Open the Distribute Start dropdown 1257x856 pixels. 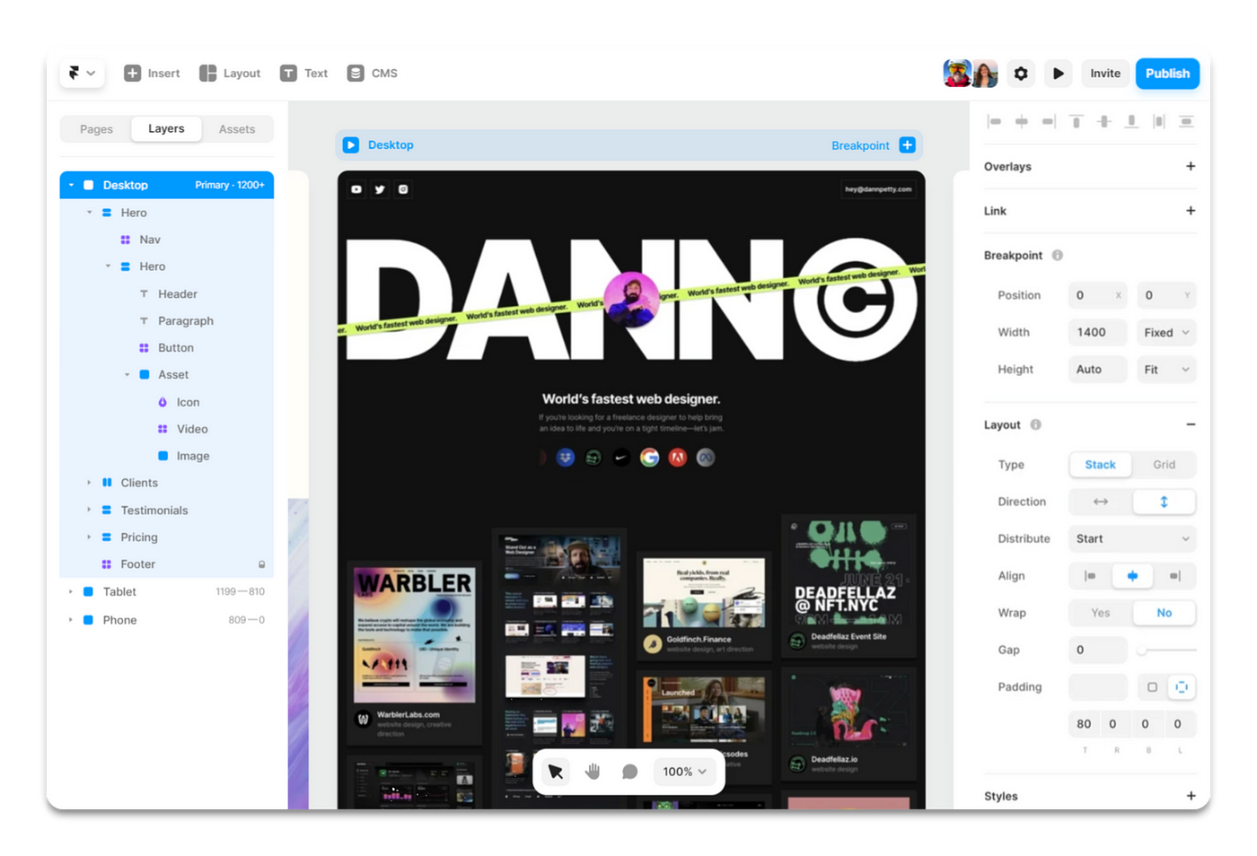(x=1132, y=538)
